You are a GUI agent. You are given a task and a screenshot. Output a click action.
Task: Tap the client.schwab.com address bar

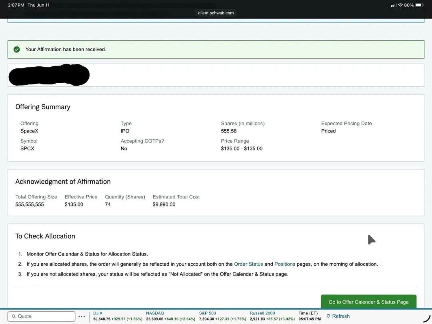[216, 13]
